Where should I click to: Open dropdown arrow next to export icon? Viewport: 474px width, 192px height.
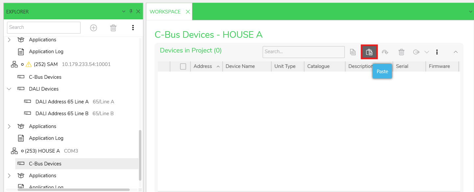(x=427, y=52)
